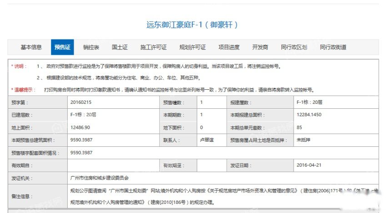
Task: Switch to the 同行政区划 tab
Action: click(x=294, y=47)
